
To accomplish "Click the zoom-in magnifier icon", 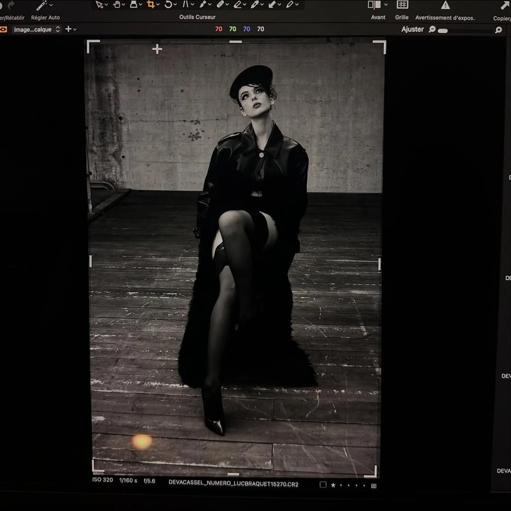I will click(498, 30).
